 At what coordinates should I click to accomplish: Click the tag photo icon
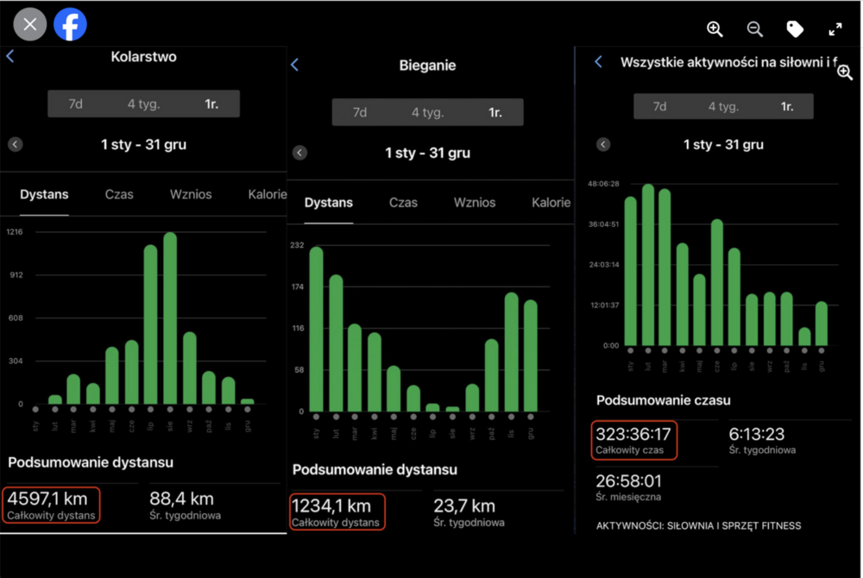[x=795, y=29]
